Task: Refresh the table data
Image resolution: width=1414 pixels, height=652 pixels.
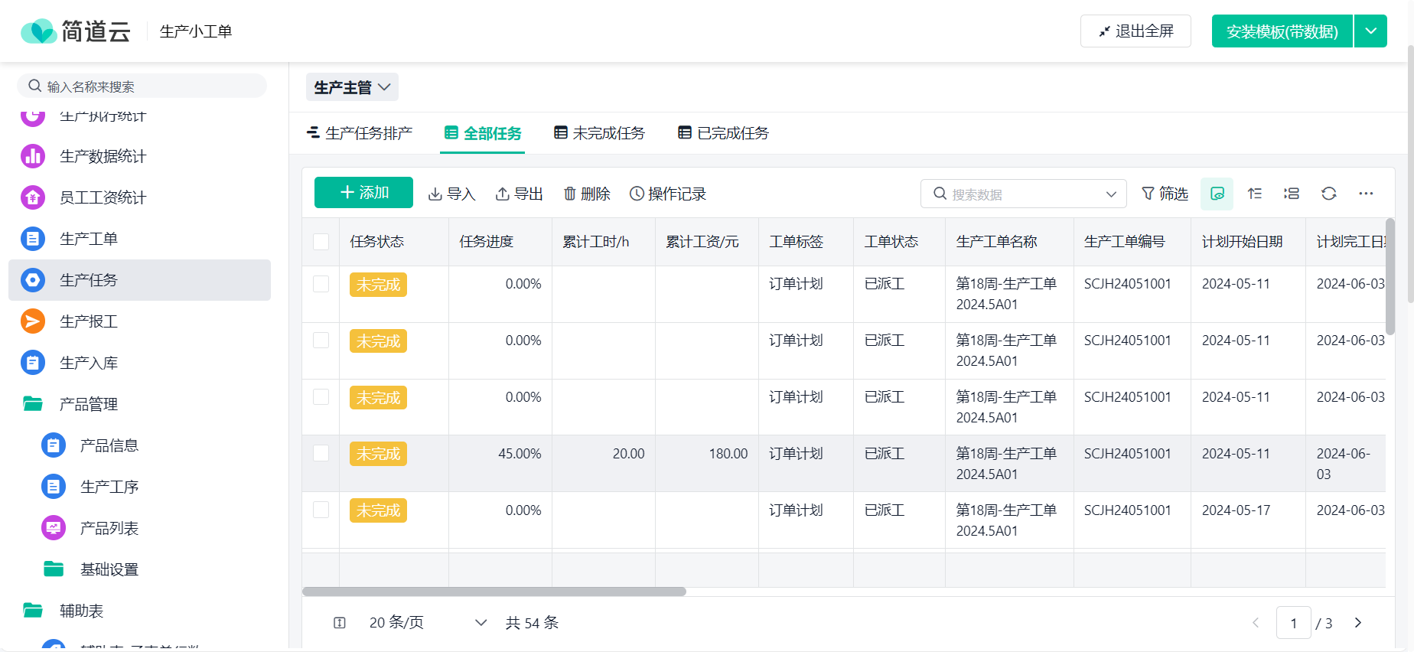Action: (x=1329, y=194)
